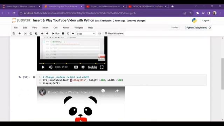This screenshot has width=224, height=126.
Task: Insert a cell below with the plus icon
Action: point(20,34)
